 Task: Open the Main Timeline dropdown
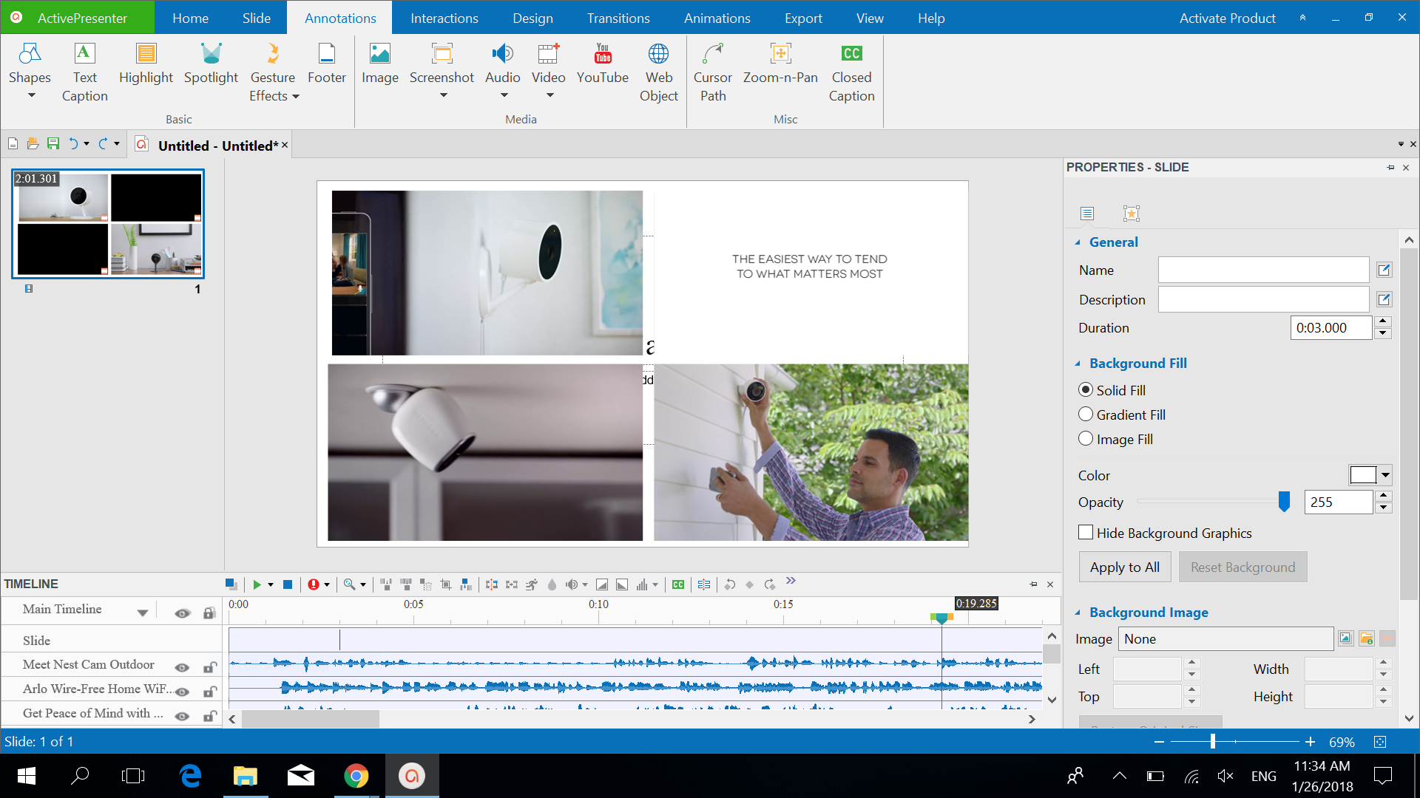pyautogui.click(x=144, y=611)
